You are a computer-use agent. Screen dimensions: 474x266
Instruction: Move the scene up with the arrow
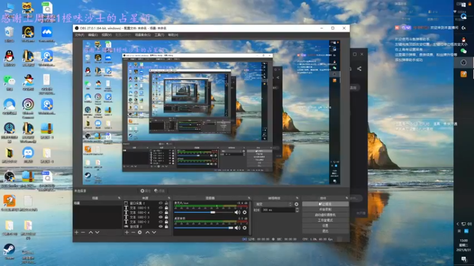click(91, 232)
